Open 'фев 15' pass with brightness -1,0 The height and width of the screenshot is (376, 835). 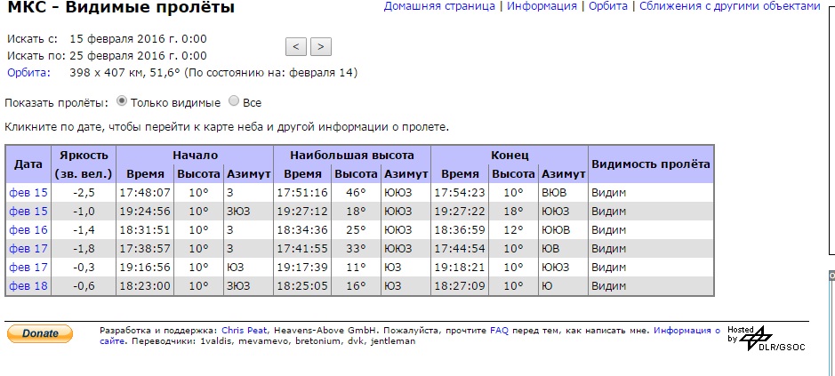click(x=28, y=212)
